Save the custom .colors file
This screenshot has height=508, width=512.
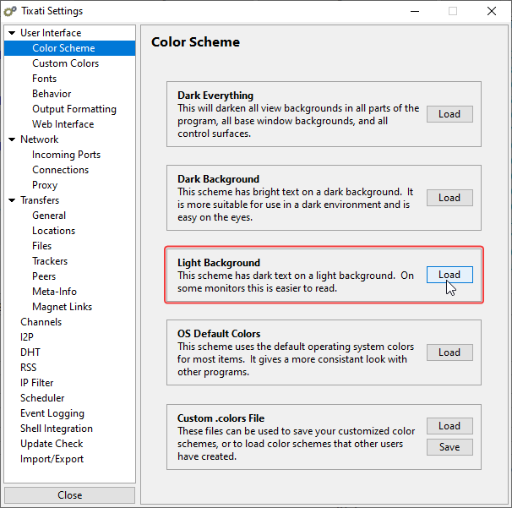[449, 447]
